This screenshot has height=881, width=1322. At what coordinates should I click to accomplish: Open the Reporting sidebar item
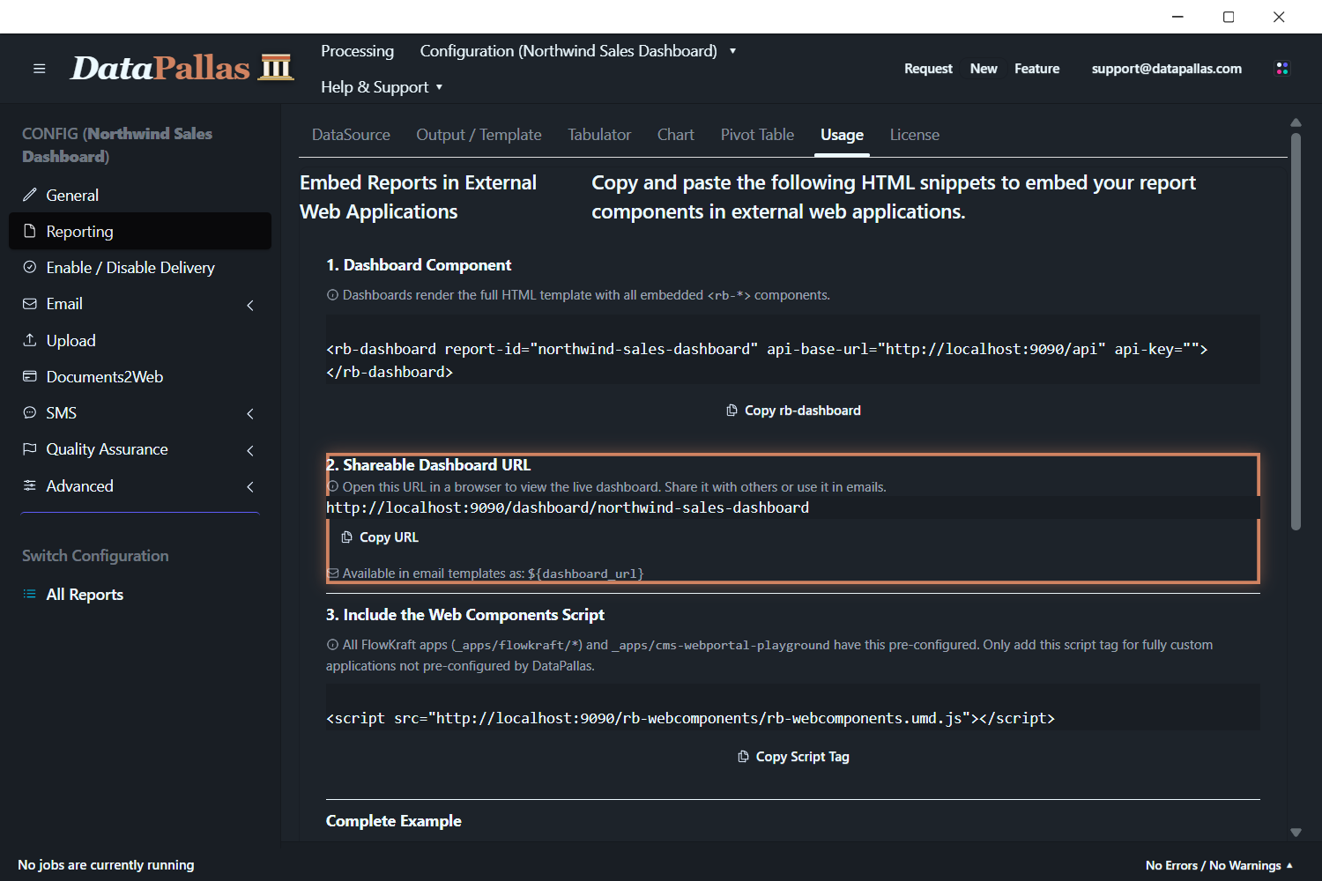point(140,231)
